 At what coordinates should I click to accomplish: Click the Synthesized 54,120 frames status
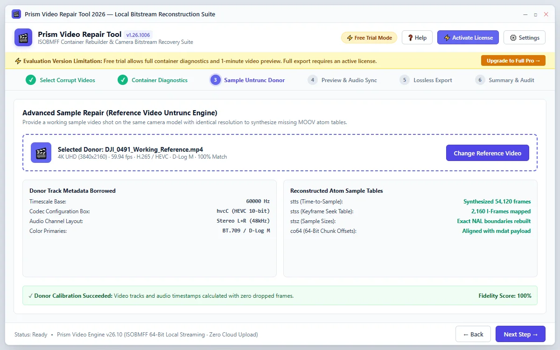tap(497, 202)
